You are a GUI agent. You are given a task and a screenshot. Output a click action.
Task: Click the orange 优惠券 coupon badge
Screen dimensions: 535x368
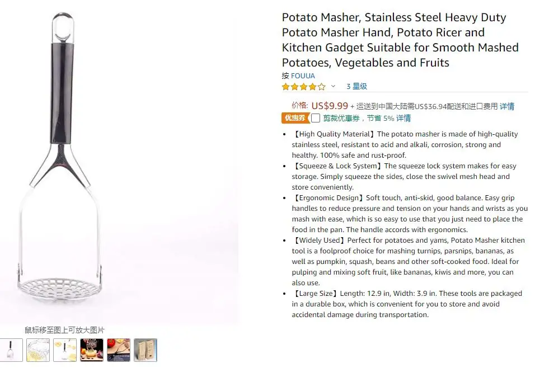click(x=295, y=118)
